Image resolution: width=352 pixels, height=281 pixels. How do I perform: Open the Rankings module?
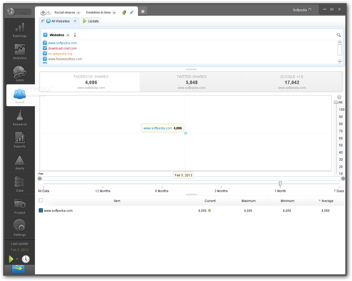[x=20, y=29]
